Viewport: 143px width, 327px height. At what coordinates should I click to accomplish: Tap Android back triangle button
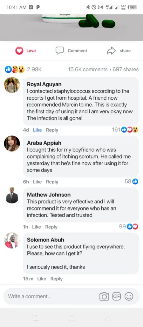click(107, 317)
